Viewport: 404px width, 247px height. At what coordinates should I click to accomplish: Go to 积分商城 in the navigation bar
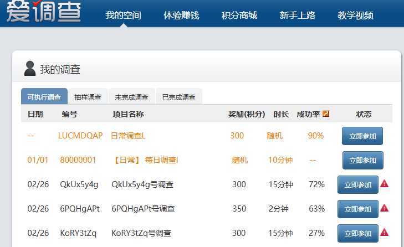tap(239, 16)
